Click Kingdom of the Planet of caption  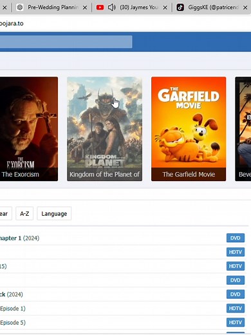104,174
